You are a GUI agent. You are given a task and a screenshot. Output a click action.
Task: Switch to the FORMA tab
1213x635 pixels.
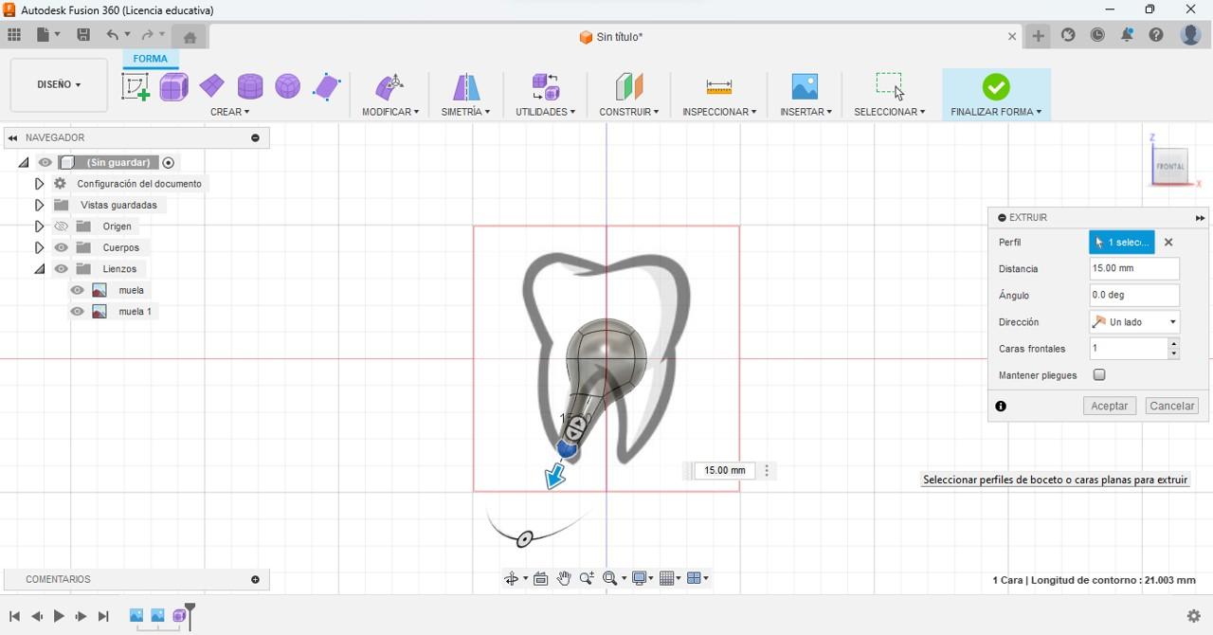[150, 59]
